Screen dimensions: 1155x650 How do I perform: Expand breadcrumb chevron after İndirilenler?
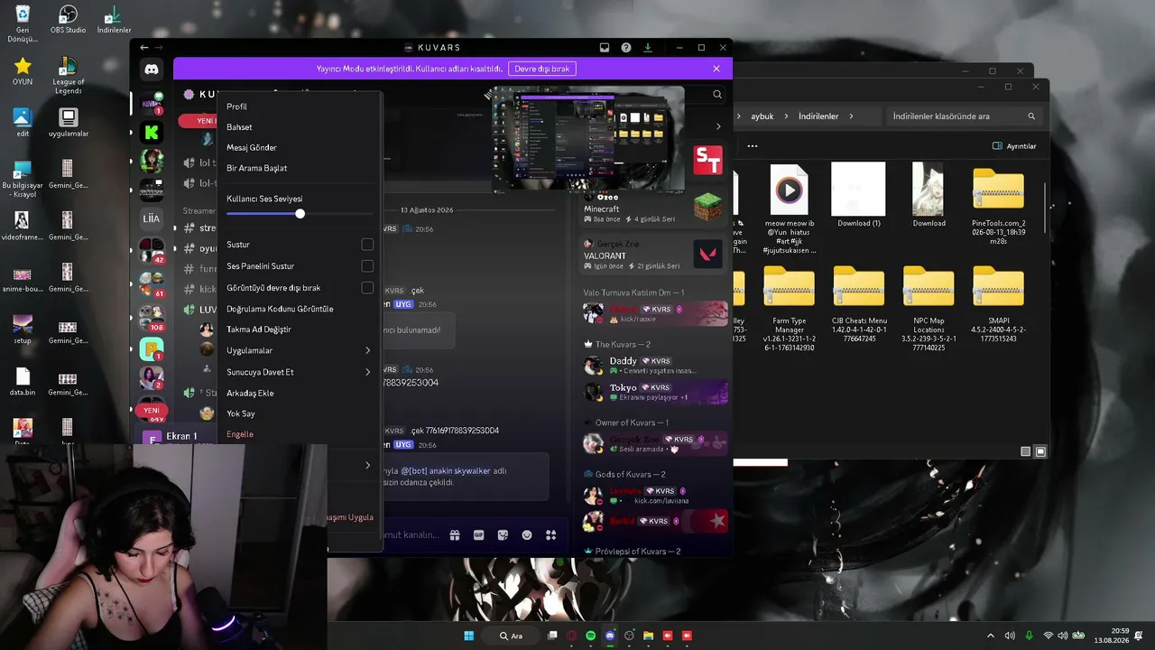pos(851,116)
